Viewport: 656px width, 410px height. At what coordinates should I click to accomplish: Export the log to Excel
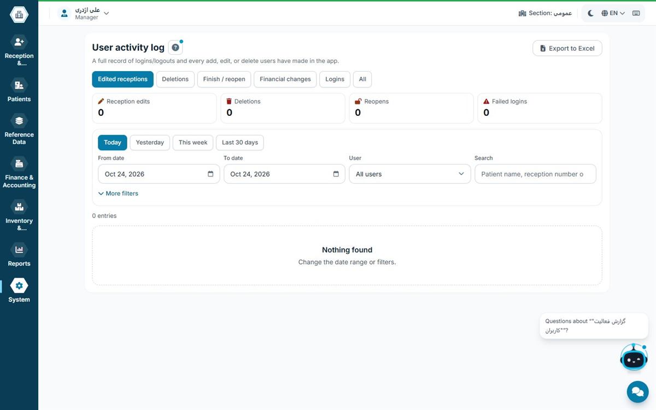click(x=567, y=48)
